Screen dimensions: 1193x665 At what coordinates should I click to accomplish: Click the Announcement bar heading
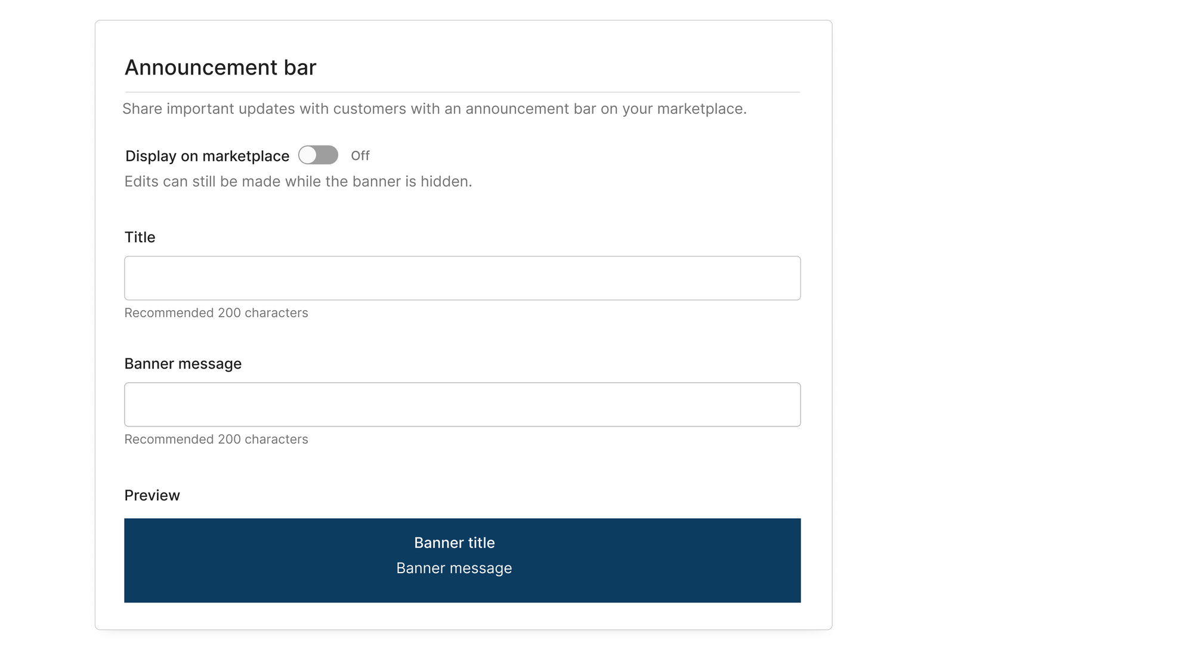pyautogui.click(x=220, y=67)
